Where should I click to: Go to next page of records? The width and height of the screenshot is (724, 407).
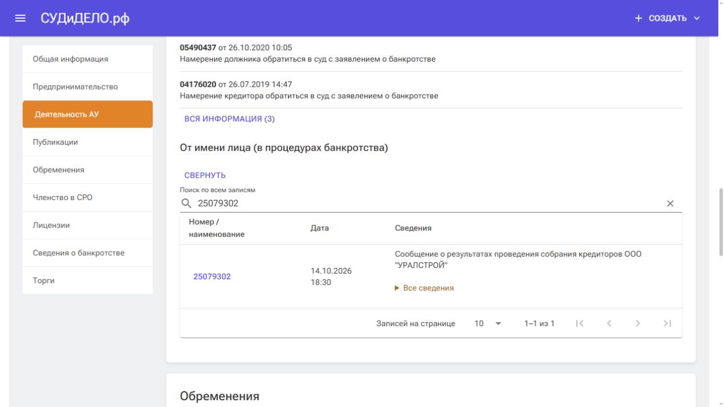click(x=638, y=324)
